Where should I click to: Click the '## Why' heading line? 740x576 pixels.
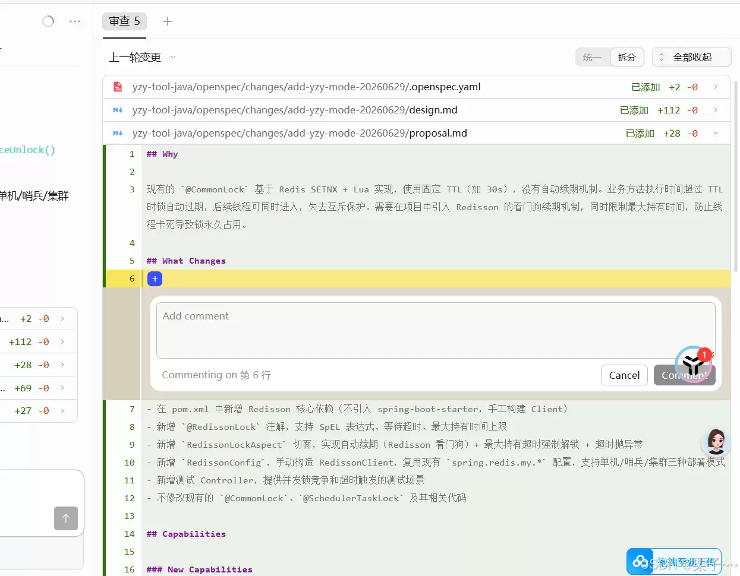pos(162,154)
